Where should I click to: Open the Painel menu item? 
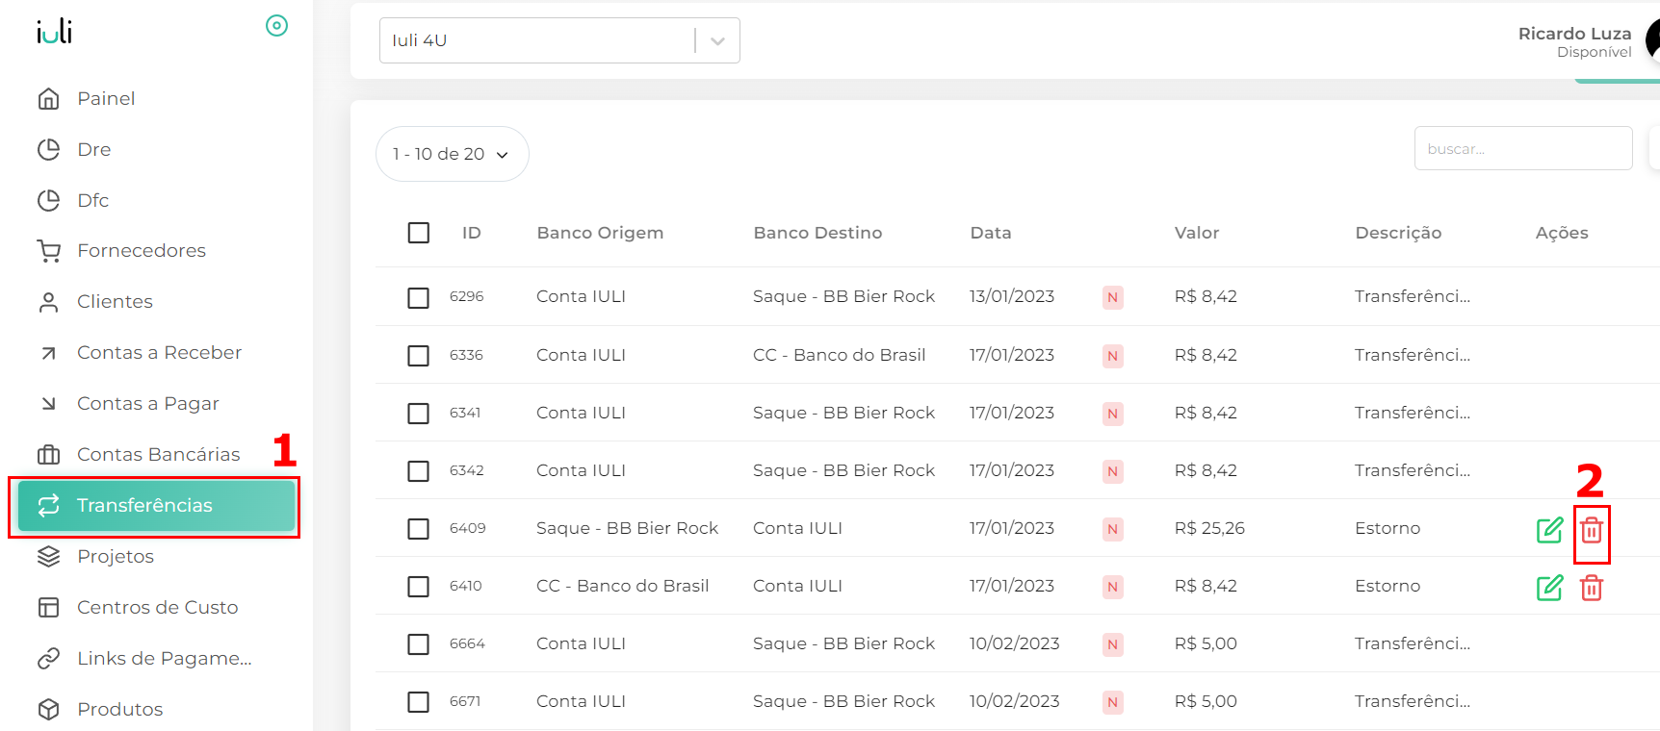coord(106,98)
